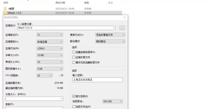The image size is (214, 109).
Task: Select the MilaAI-1.5.2 folder name
Action: click(14, 13)
